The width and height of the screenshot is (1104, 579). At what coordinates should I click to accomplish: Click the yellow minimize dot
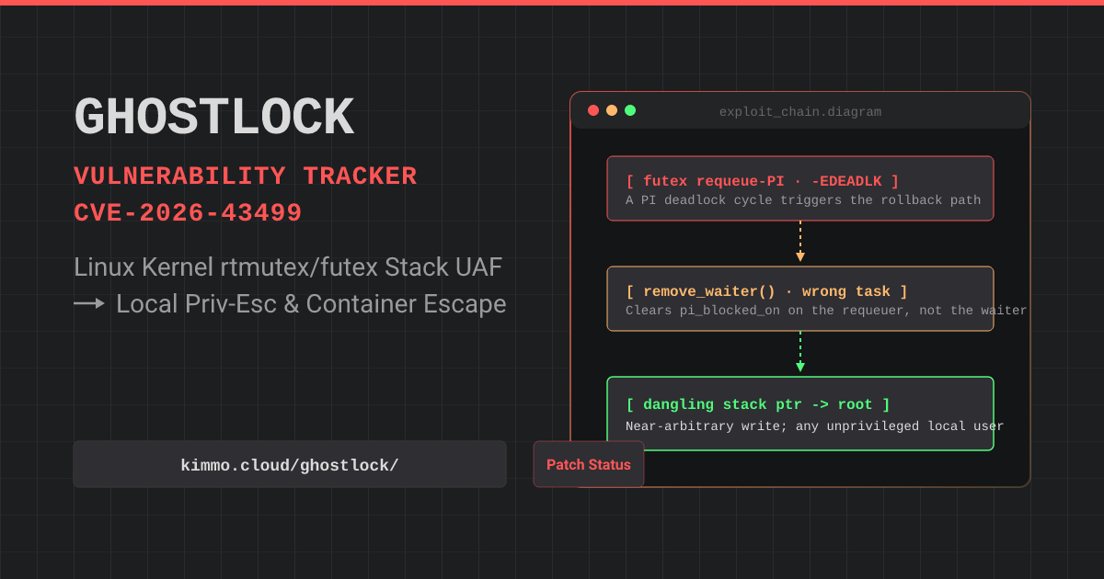coord(612,110)
